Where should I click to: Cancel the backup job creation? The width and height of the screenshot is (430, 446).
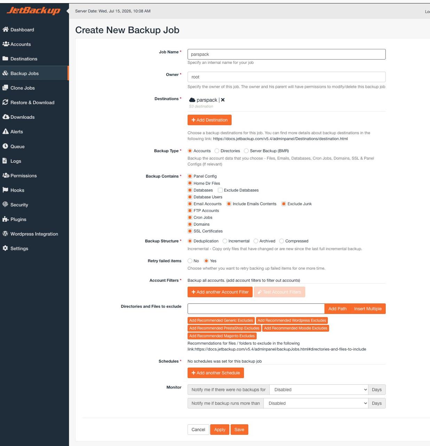coord(198,430)
